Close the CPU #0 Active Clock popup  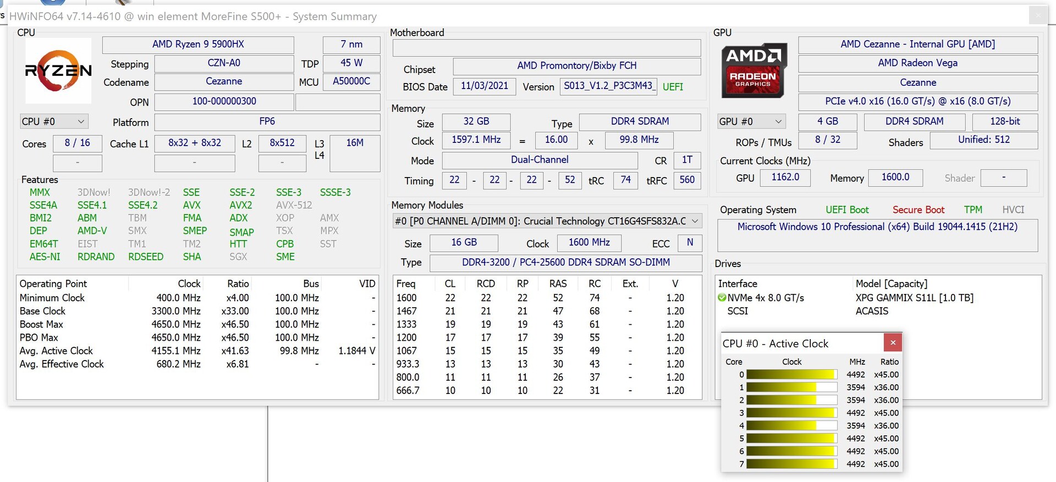[893, 343]
